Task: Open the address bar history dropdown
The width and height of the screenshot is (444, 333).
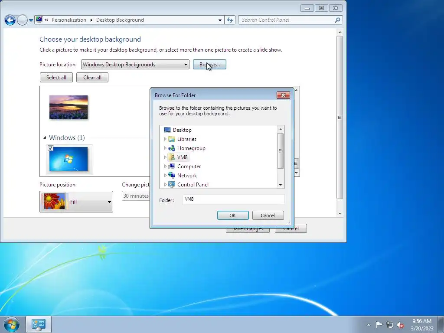Action: [x=220, y=20]
